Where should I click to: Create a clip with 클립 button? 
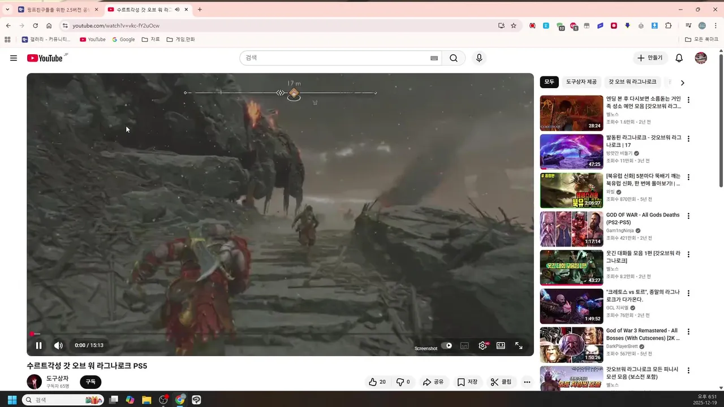501,382
